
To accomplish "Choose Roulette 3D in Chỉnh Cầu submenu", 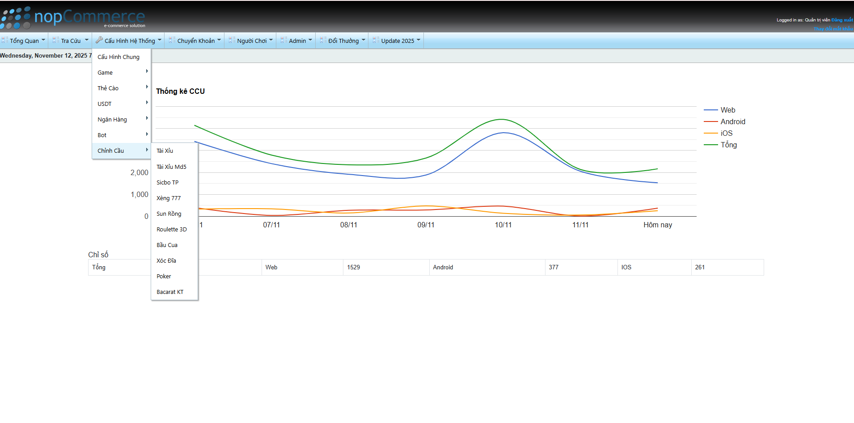I will [172, 229].
